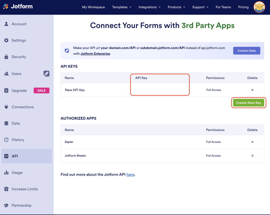The image size is (270, 215).
Task: Open the For Teams page
Action: [223, 7]
